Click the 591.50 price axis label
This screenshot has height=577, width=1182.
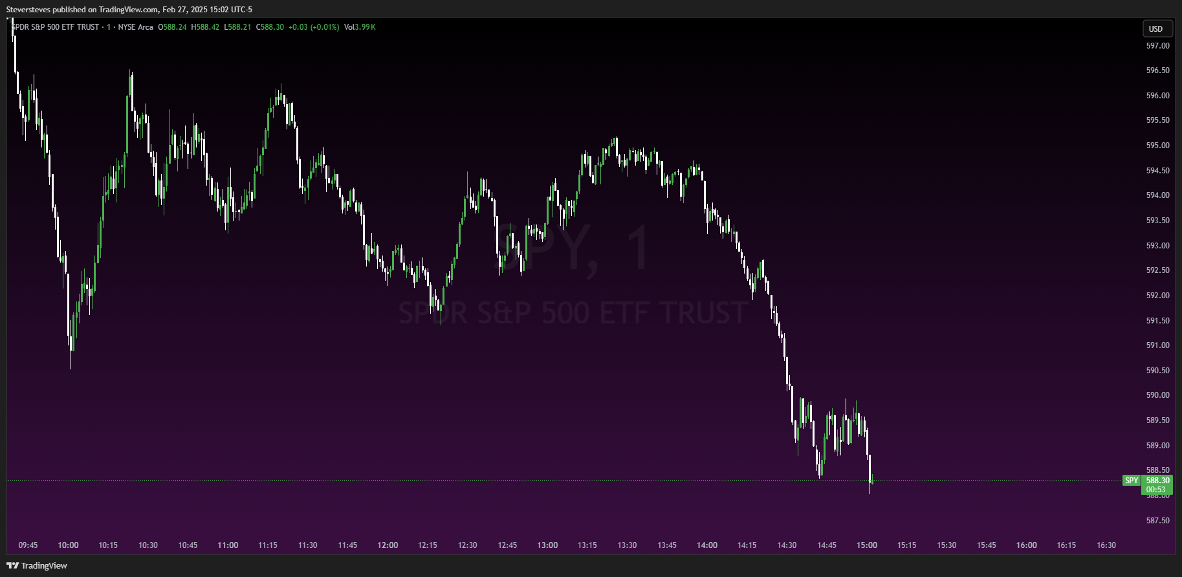coord(1157,321)
